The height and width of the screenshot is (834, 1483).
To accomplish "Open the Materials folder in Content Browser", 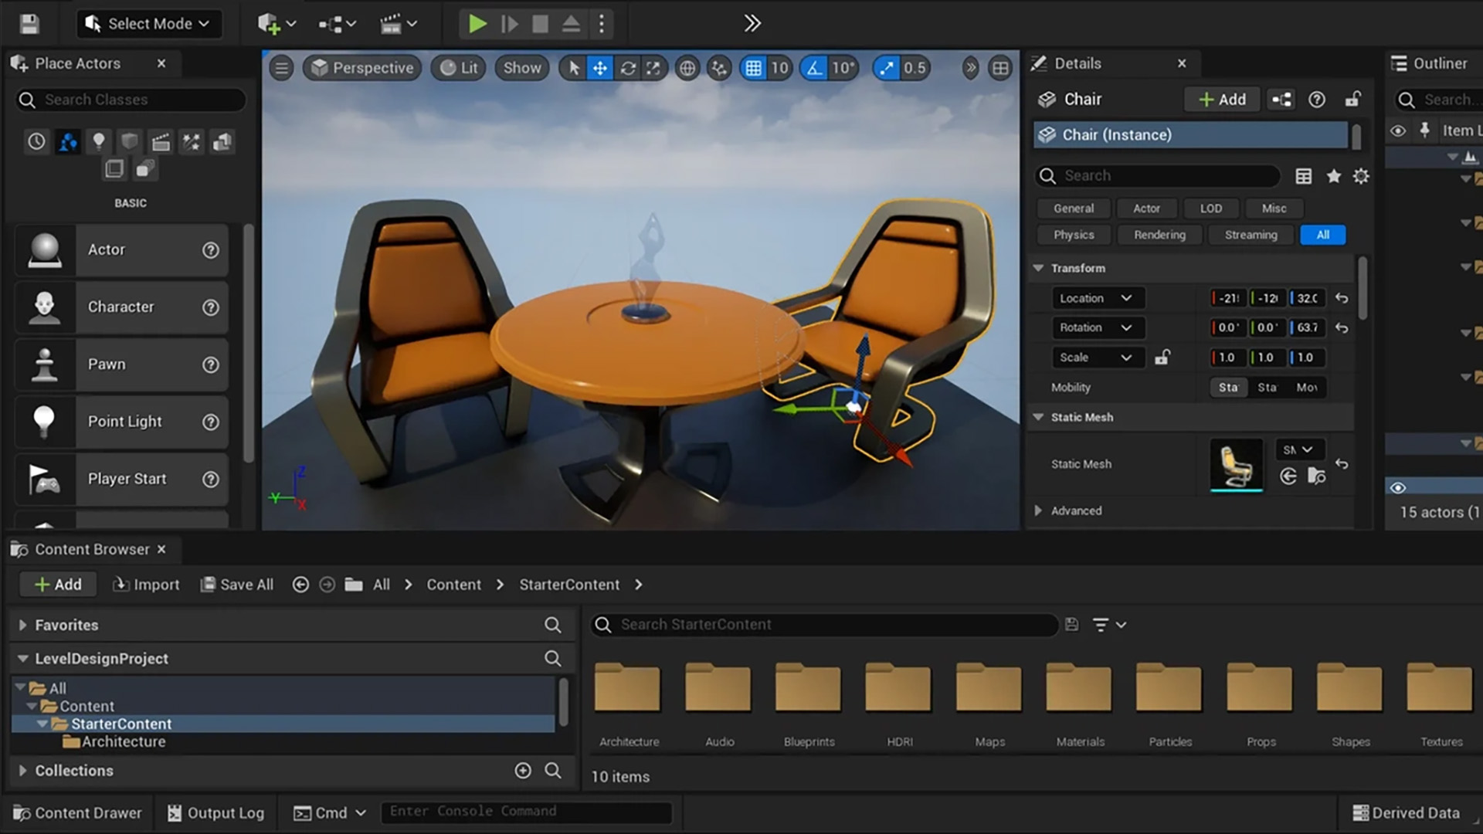I will tap(1079, 687).
